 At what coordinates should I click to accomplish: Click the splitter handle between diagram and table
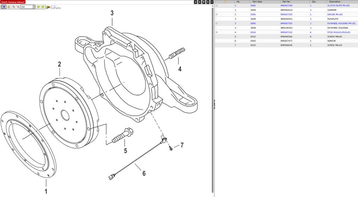click(214, 104)
